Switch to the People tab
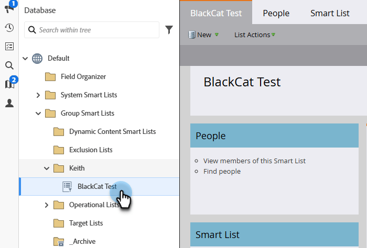The image size is (367, 248). 276,13
